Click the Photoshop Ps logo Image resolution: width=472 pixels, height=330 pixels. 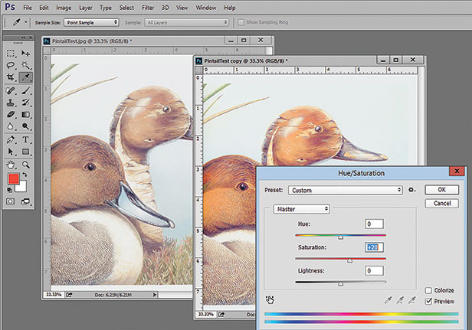point(10,7)
